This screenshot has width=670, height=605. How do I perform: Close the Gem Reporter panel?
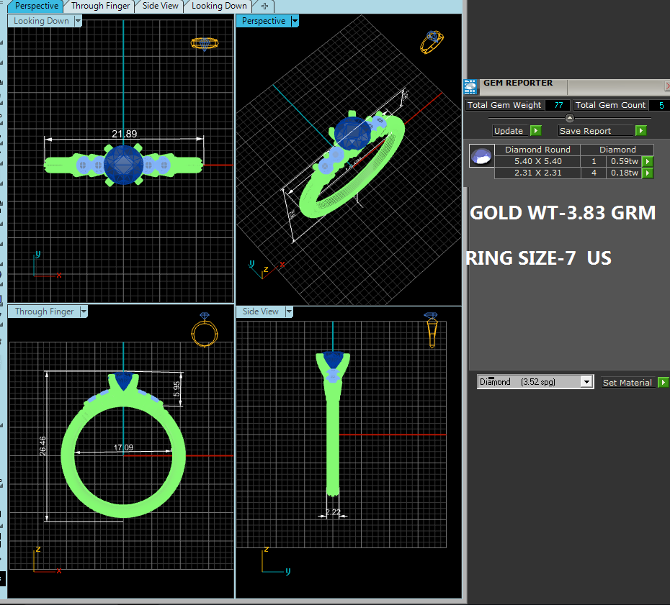point(666,86)
